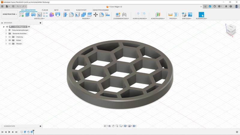Activate the Move/Copy arrows tool
240x135 pixels.
(x=95, y=14)
